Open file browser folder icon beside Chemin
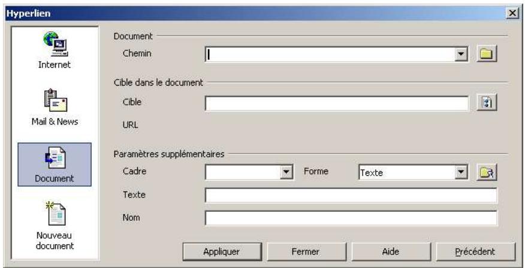The image size is (525, 268). (x=487, y=54)
